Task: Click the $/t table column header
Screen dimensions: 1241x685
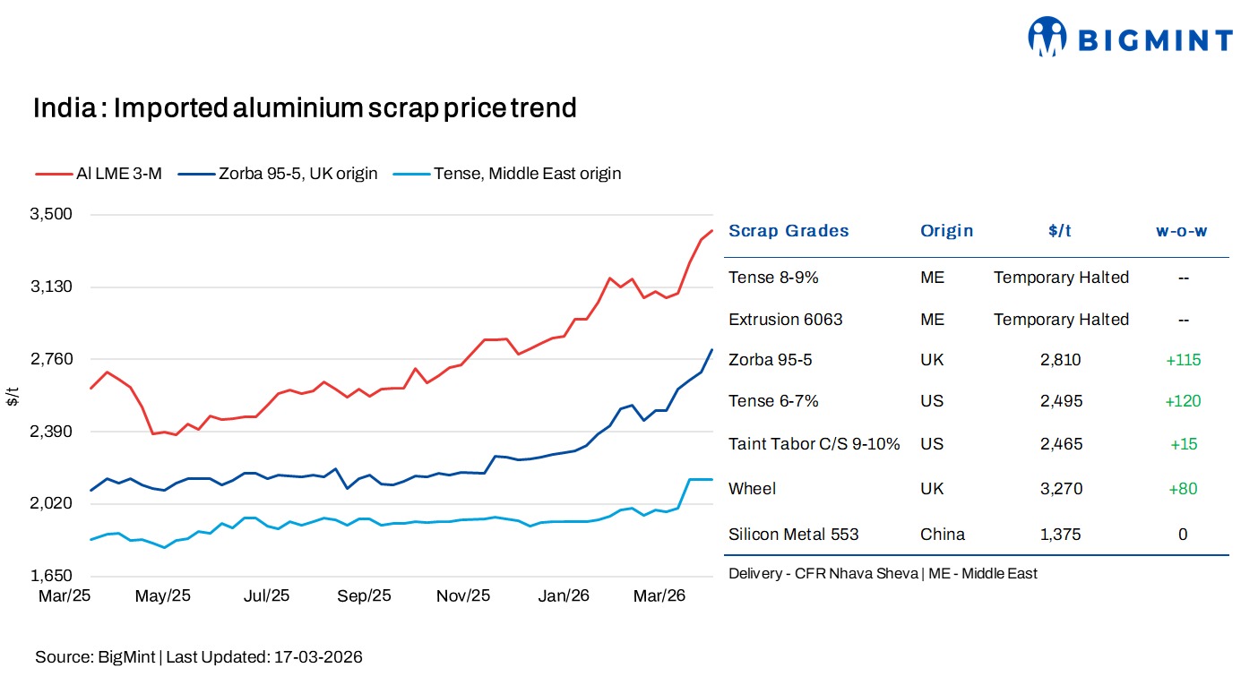Action: (1060, 231)
